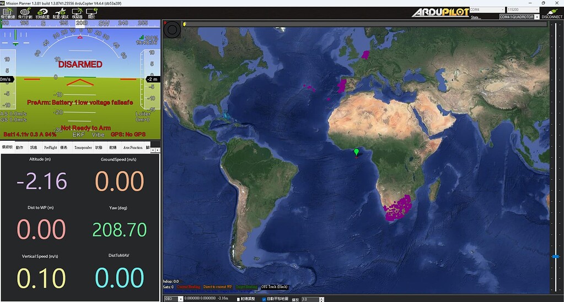Select the Aux Function tab
This screenshot has width=564, height=302.
(x=132, y=147)
